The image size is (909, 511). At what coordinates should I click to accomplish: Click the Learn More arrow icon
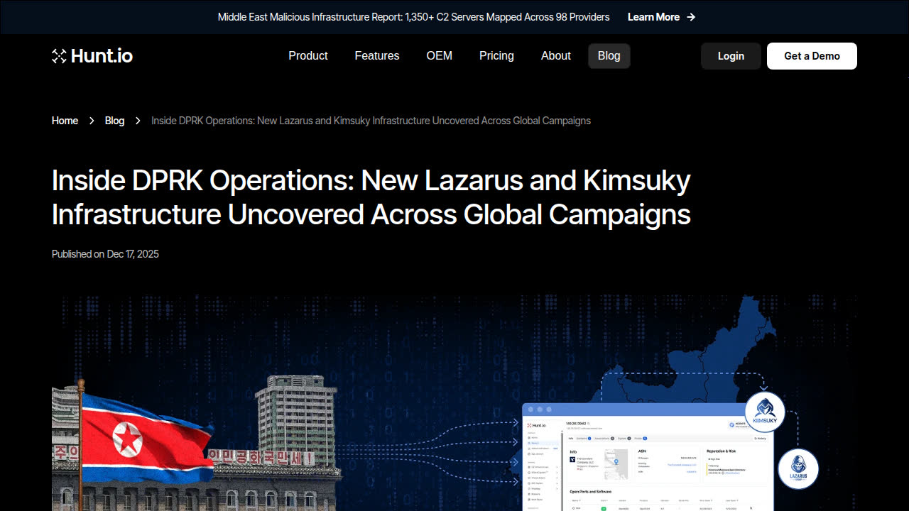(691, 17)
